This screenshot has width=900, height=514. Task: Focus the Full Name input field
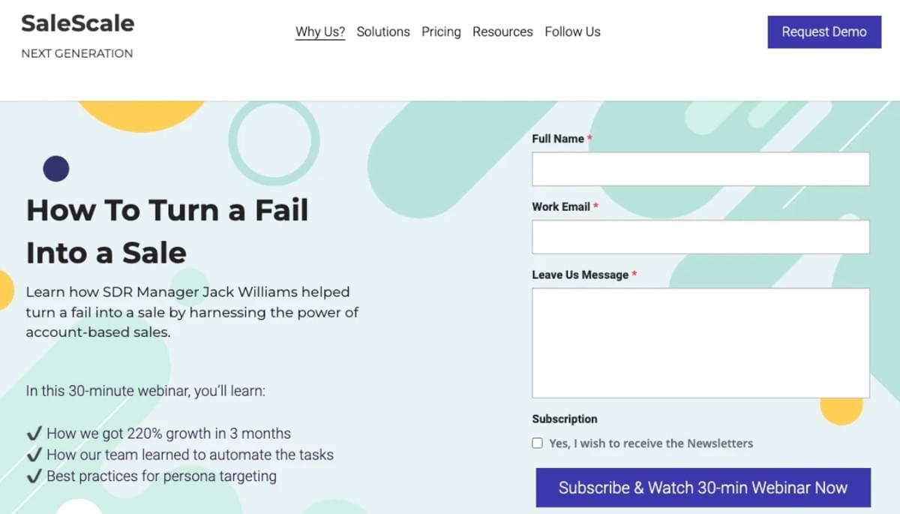700,169
